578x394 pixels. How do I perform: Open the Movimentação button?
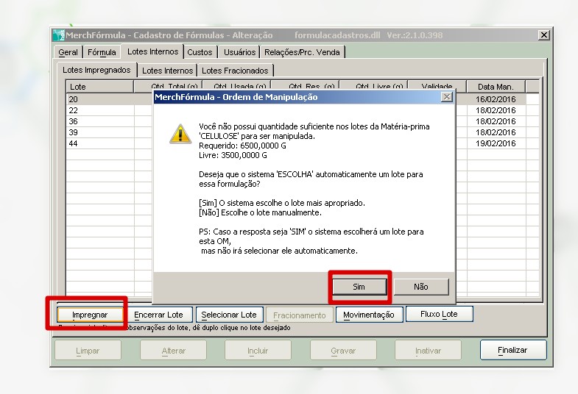pos(369,315)
